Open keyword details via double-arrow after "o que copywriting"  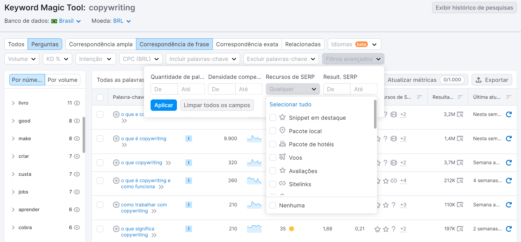point(168,163)
